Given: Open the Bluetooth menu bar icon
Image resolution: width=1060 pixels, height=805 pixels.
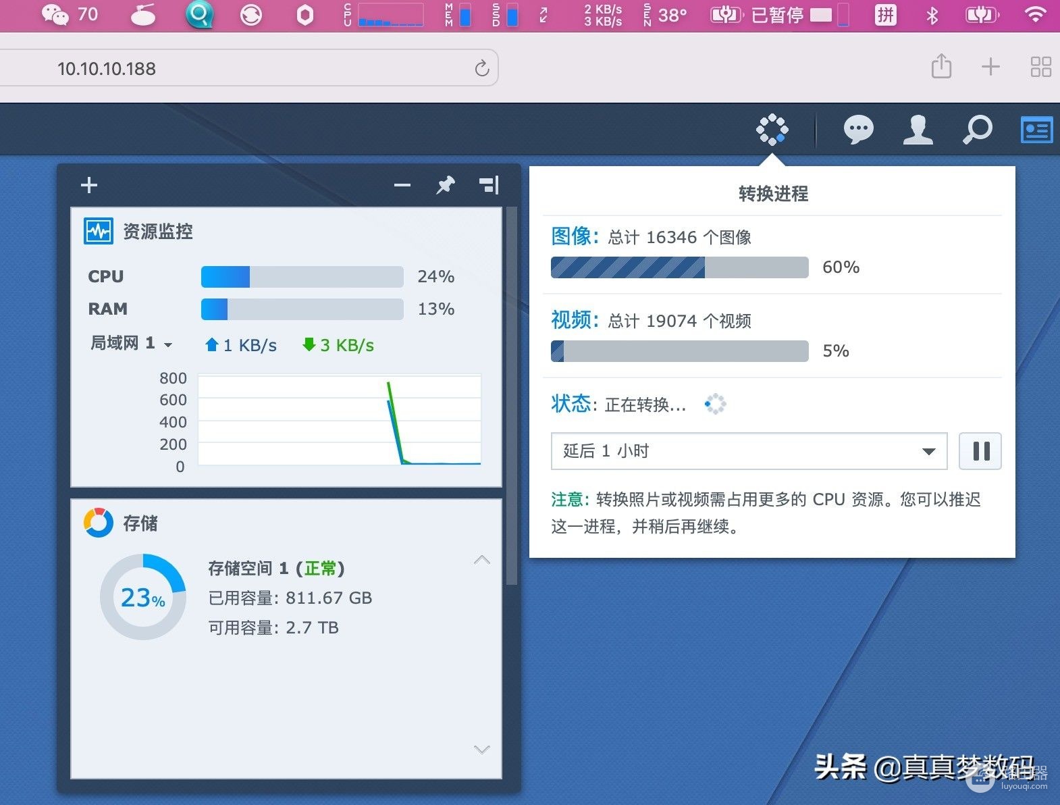Looking at the screenshot, I should point(932,15).
